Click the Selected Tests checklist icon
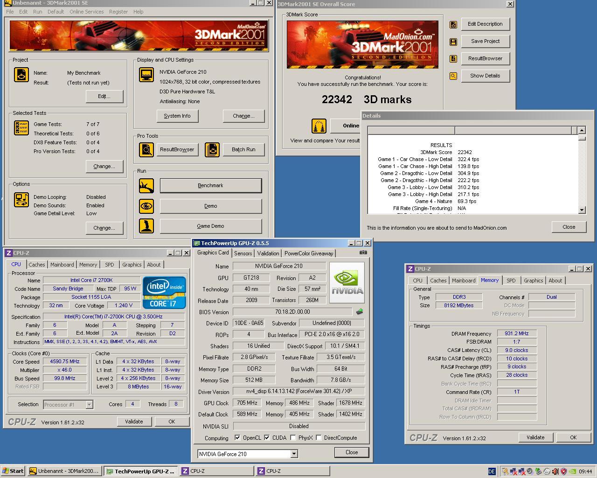The width and height of the screenshot is (597, 478). tap(21, 128)
